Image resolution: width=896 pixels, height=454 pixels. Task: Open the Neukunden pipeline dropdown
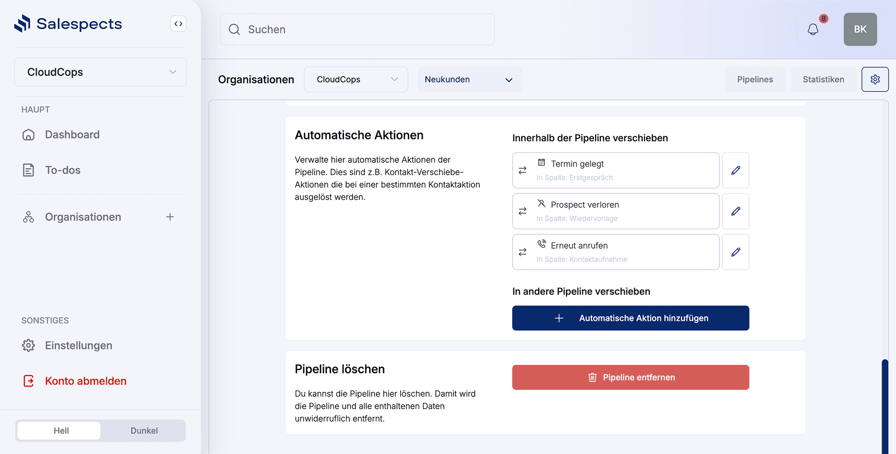coord(469,80)
